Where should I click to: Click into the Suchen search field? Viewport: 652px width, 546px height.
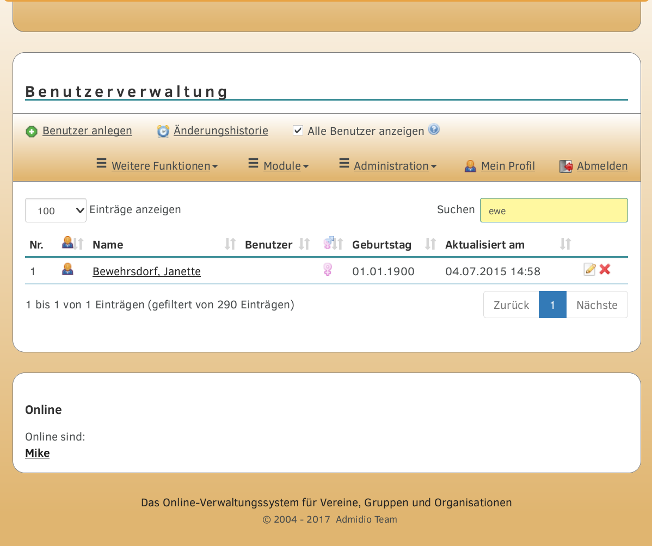[x=553, y=210]
